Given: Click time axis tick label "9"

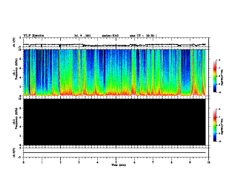Looking at the screenshot, I should point(190,162).
